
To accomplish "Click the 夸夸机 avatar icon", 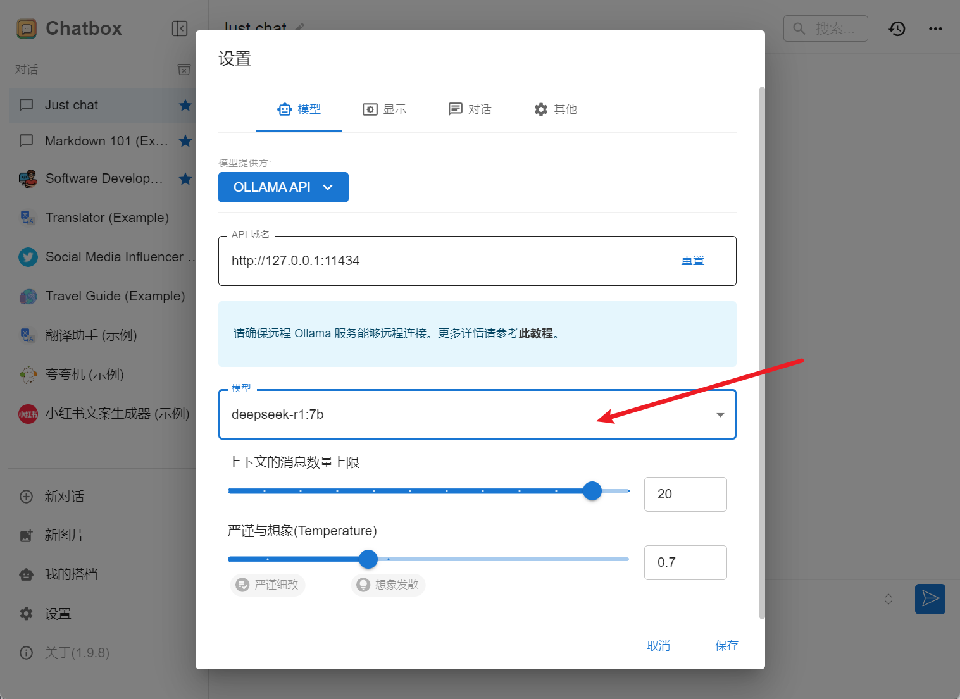I will [x=28, y=374].
